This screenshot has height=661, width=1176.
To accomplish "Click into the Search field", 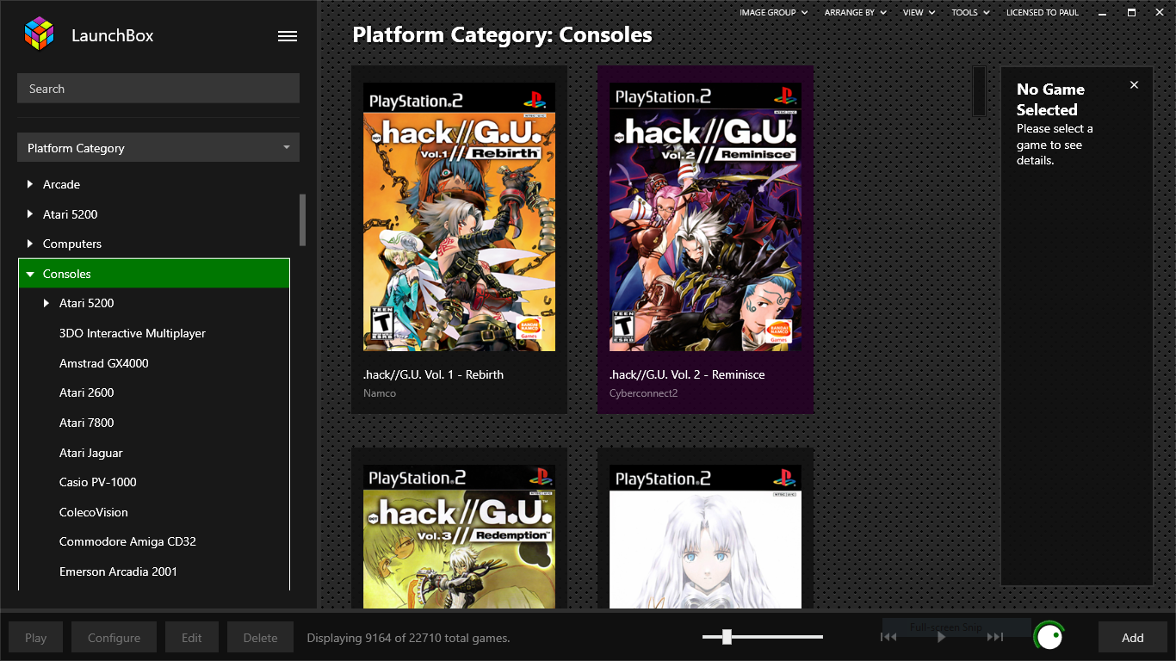I will click(x=158, y=89).
